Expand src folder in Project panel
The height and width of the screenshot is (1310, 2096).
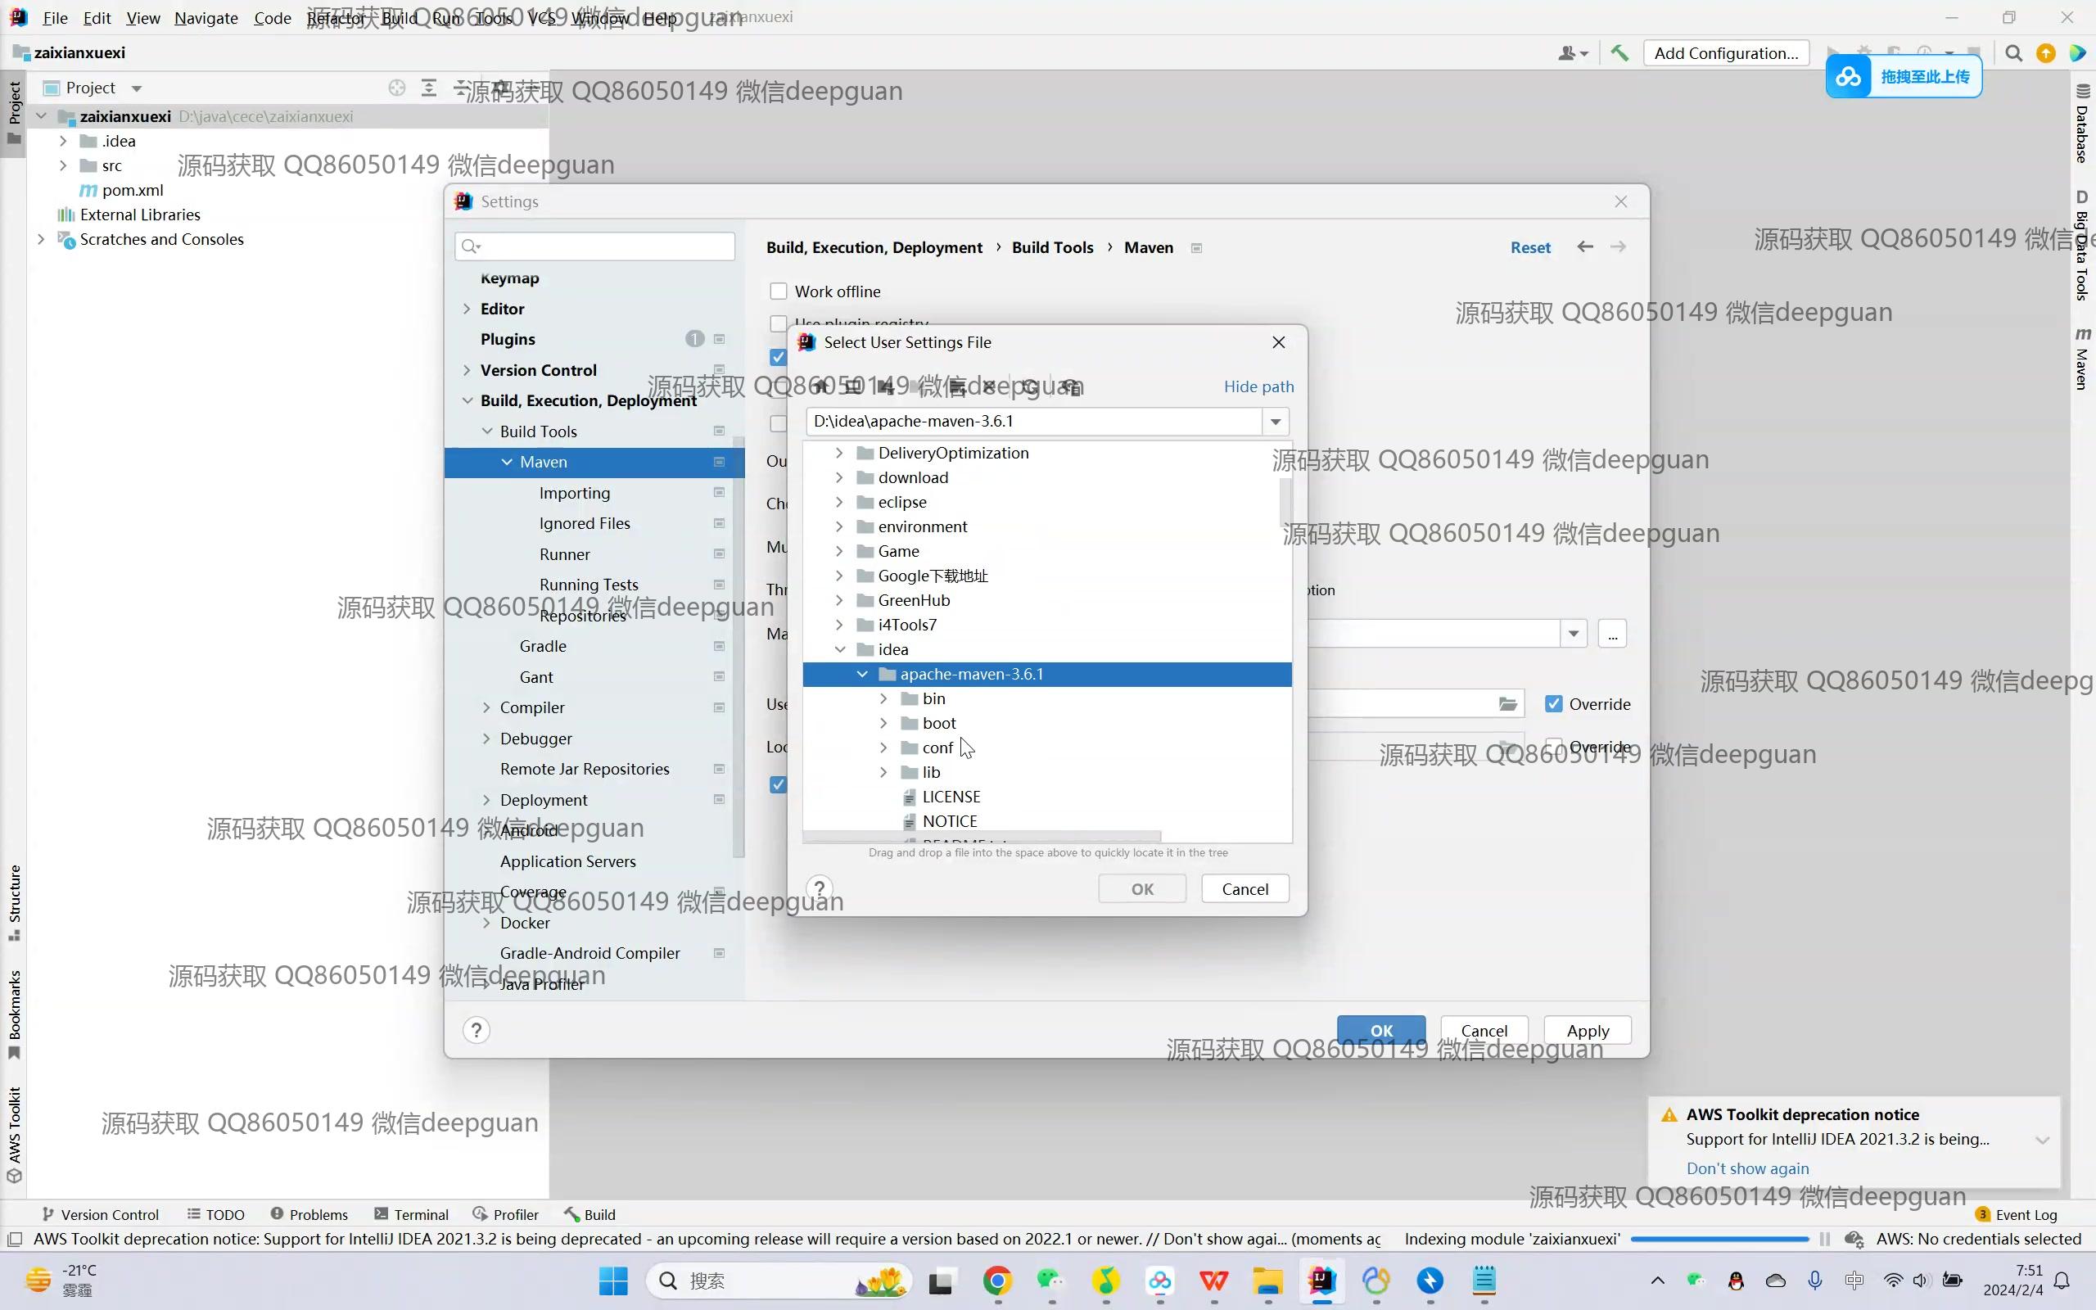(62, 165)
